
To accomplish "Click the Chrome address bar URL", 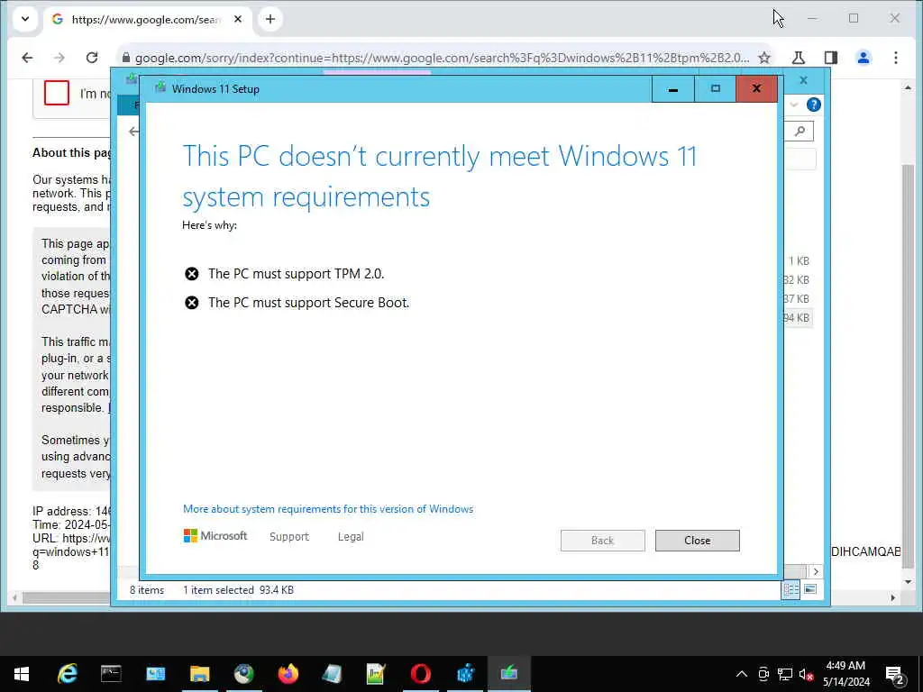I will [442, 58].
